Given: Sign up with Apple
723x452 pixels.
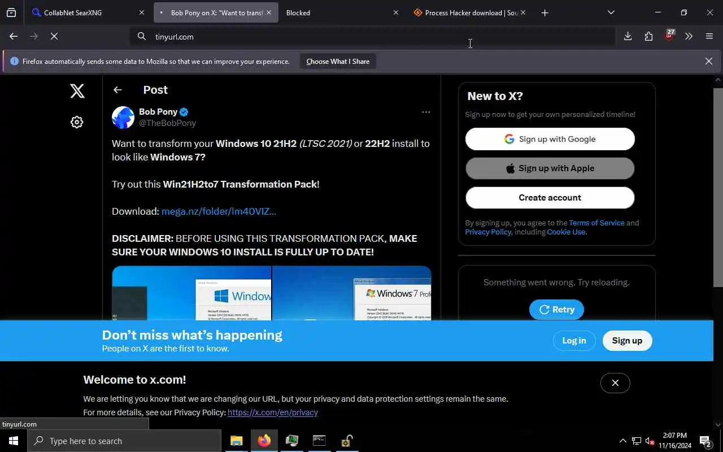Looking at the screenshot, I should click(550, 168).
